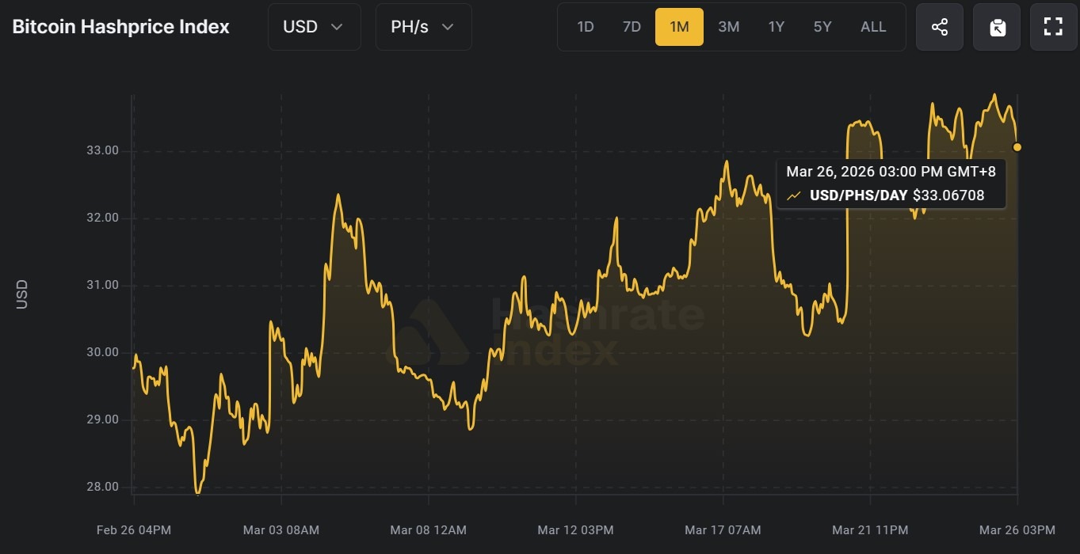Image resolution: width=1080 pixels, height=554 pixels.
Task: Show ALL historical data
Action: click(873, 26)
